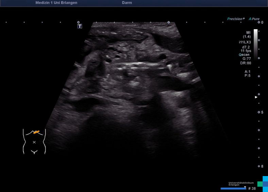Open the i11LX3 transducer selection
Viewport: 268px width, 192px height.
click(x=245, y=42)
